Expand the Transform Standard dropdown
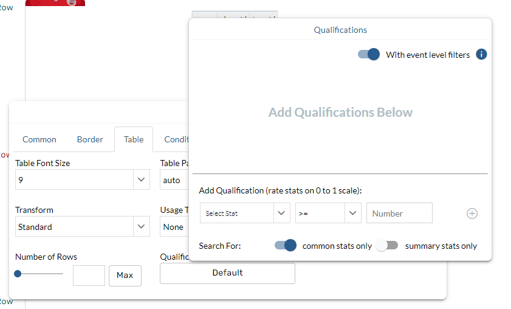The height and width of the screenshot is (309, 511). pos(82,227)
